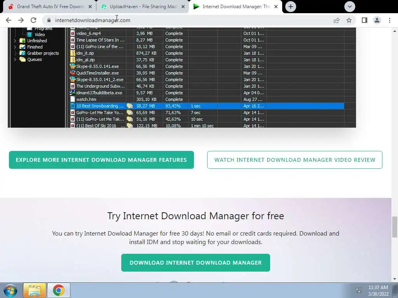The height and width of the screenshot is (298, 398).
Task: Open the Chrome three-dot menu
Action: (389, 20)
